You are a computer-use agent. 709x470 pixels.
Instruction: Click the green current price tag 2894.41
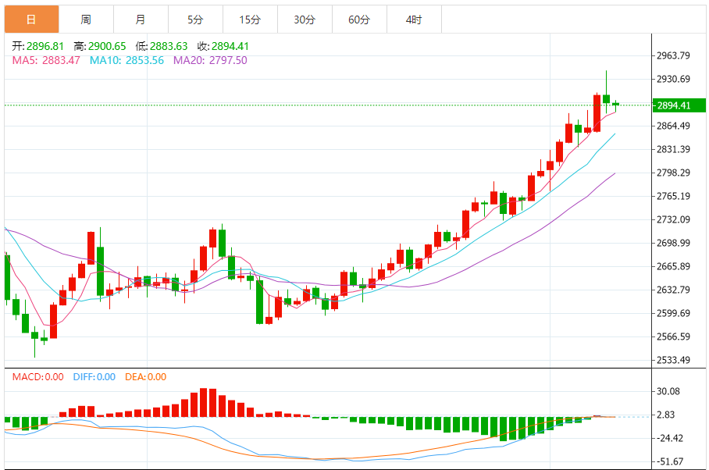[679, 105]
